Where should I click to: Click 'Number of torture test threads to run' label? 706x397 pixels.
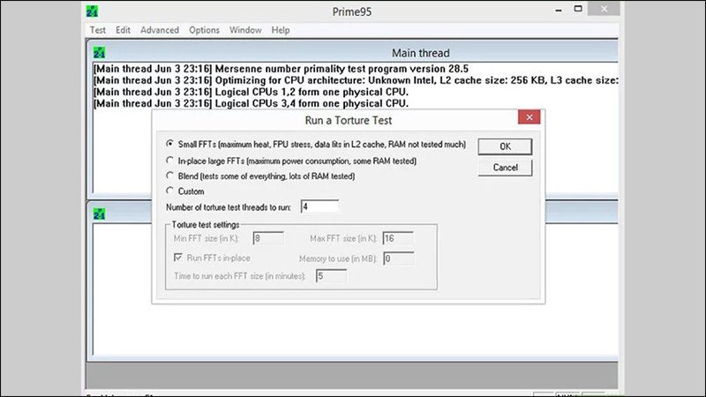pos(229,207)
